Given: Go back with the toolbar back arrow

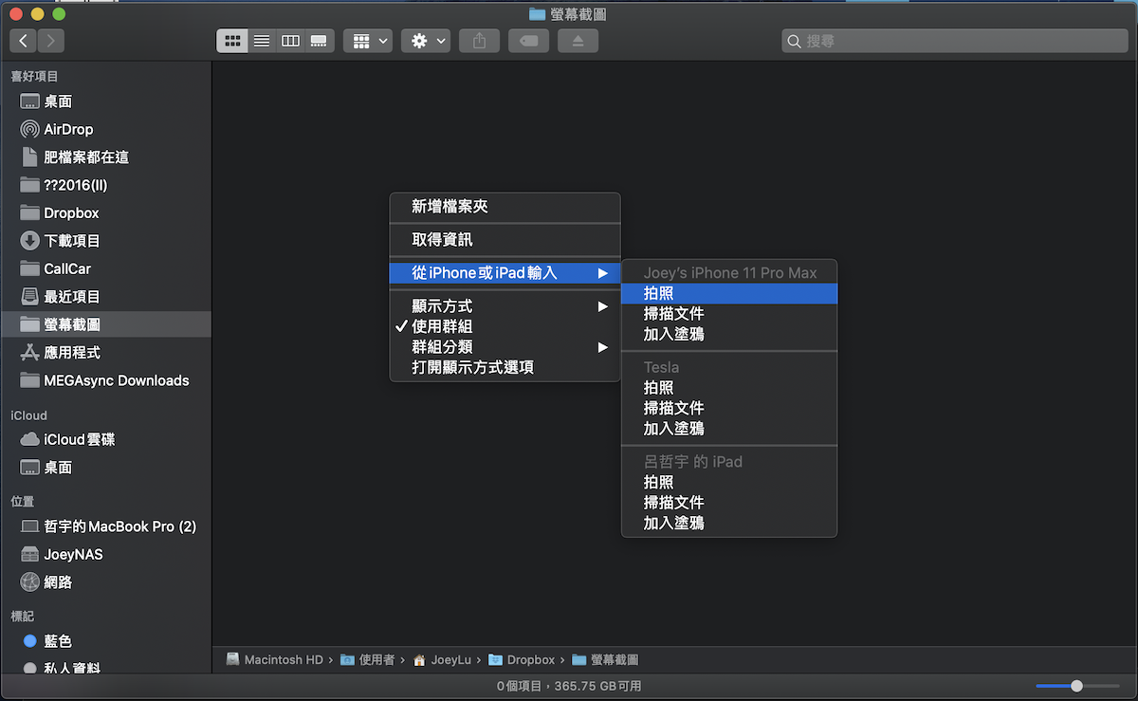Looking at the screenshot, I should click(24, 41).
